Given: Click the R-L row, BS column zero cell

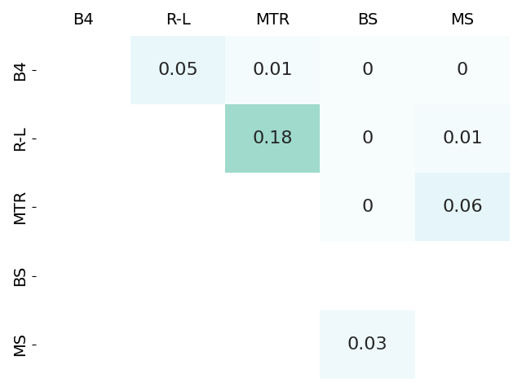Looking at the screenshot, I should [x=367, y=138].
